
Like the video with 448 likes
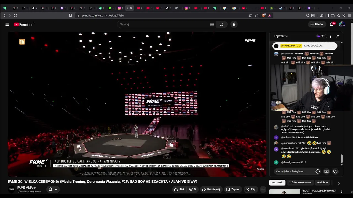pyautogui.click(x=179, y=189)
